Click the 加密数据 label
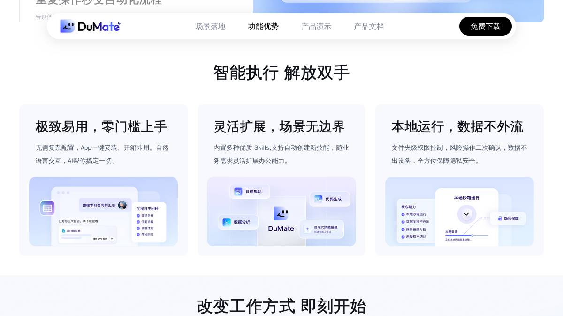Screen dimensions: 563x316 click(451, 231)
